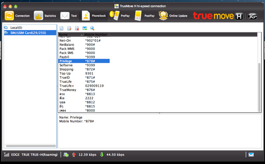This screenshot has width=265, height=164.
Task: Open the PrePay section
Action: pos(120,15)
